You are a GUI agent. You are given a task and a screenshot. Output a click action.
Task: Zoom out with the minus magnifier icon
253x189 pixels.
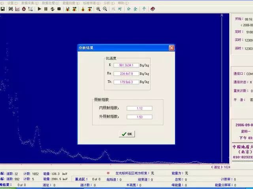105,9
